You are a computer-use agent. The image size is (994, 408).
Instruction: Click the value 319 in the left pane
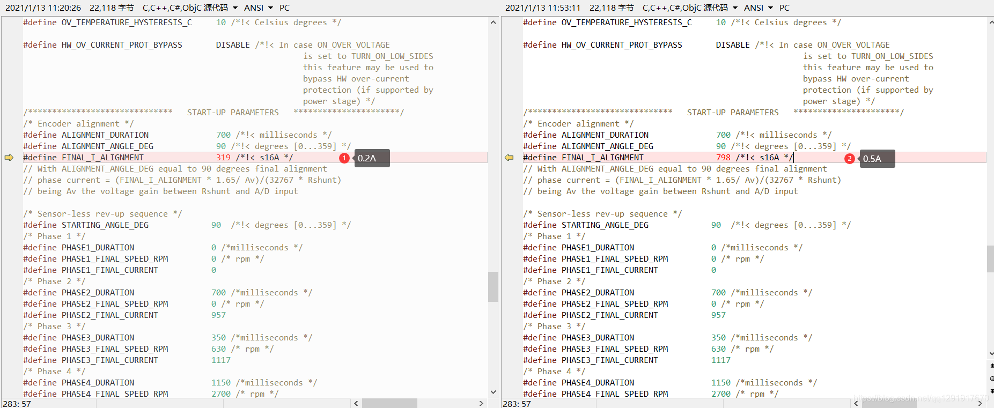tap(223, 158)
